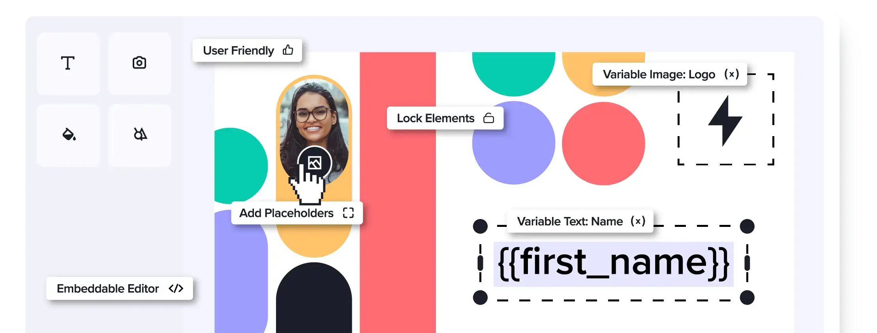Click the Lock Elements label
Viewport: 877px width, 333px height.
pos(435,118)
